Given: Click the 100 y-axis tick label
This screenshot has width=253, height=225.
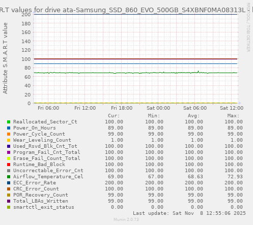Looking at the screenshot, I should coord(26,59).
